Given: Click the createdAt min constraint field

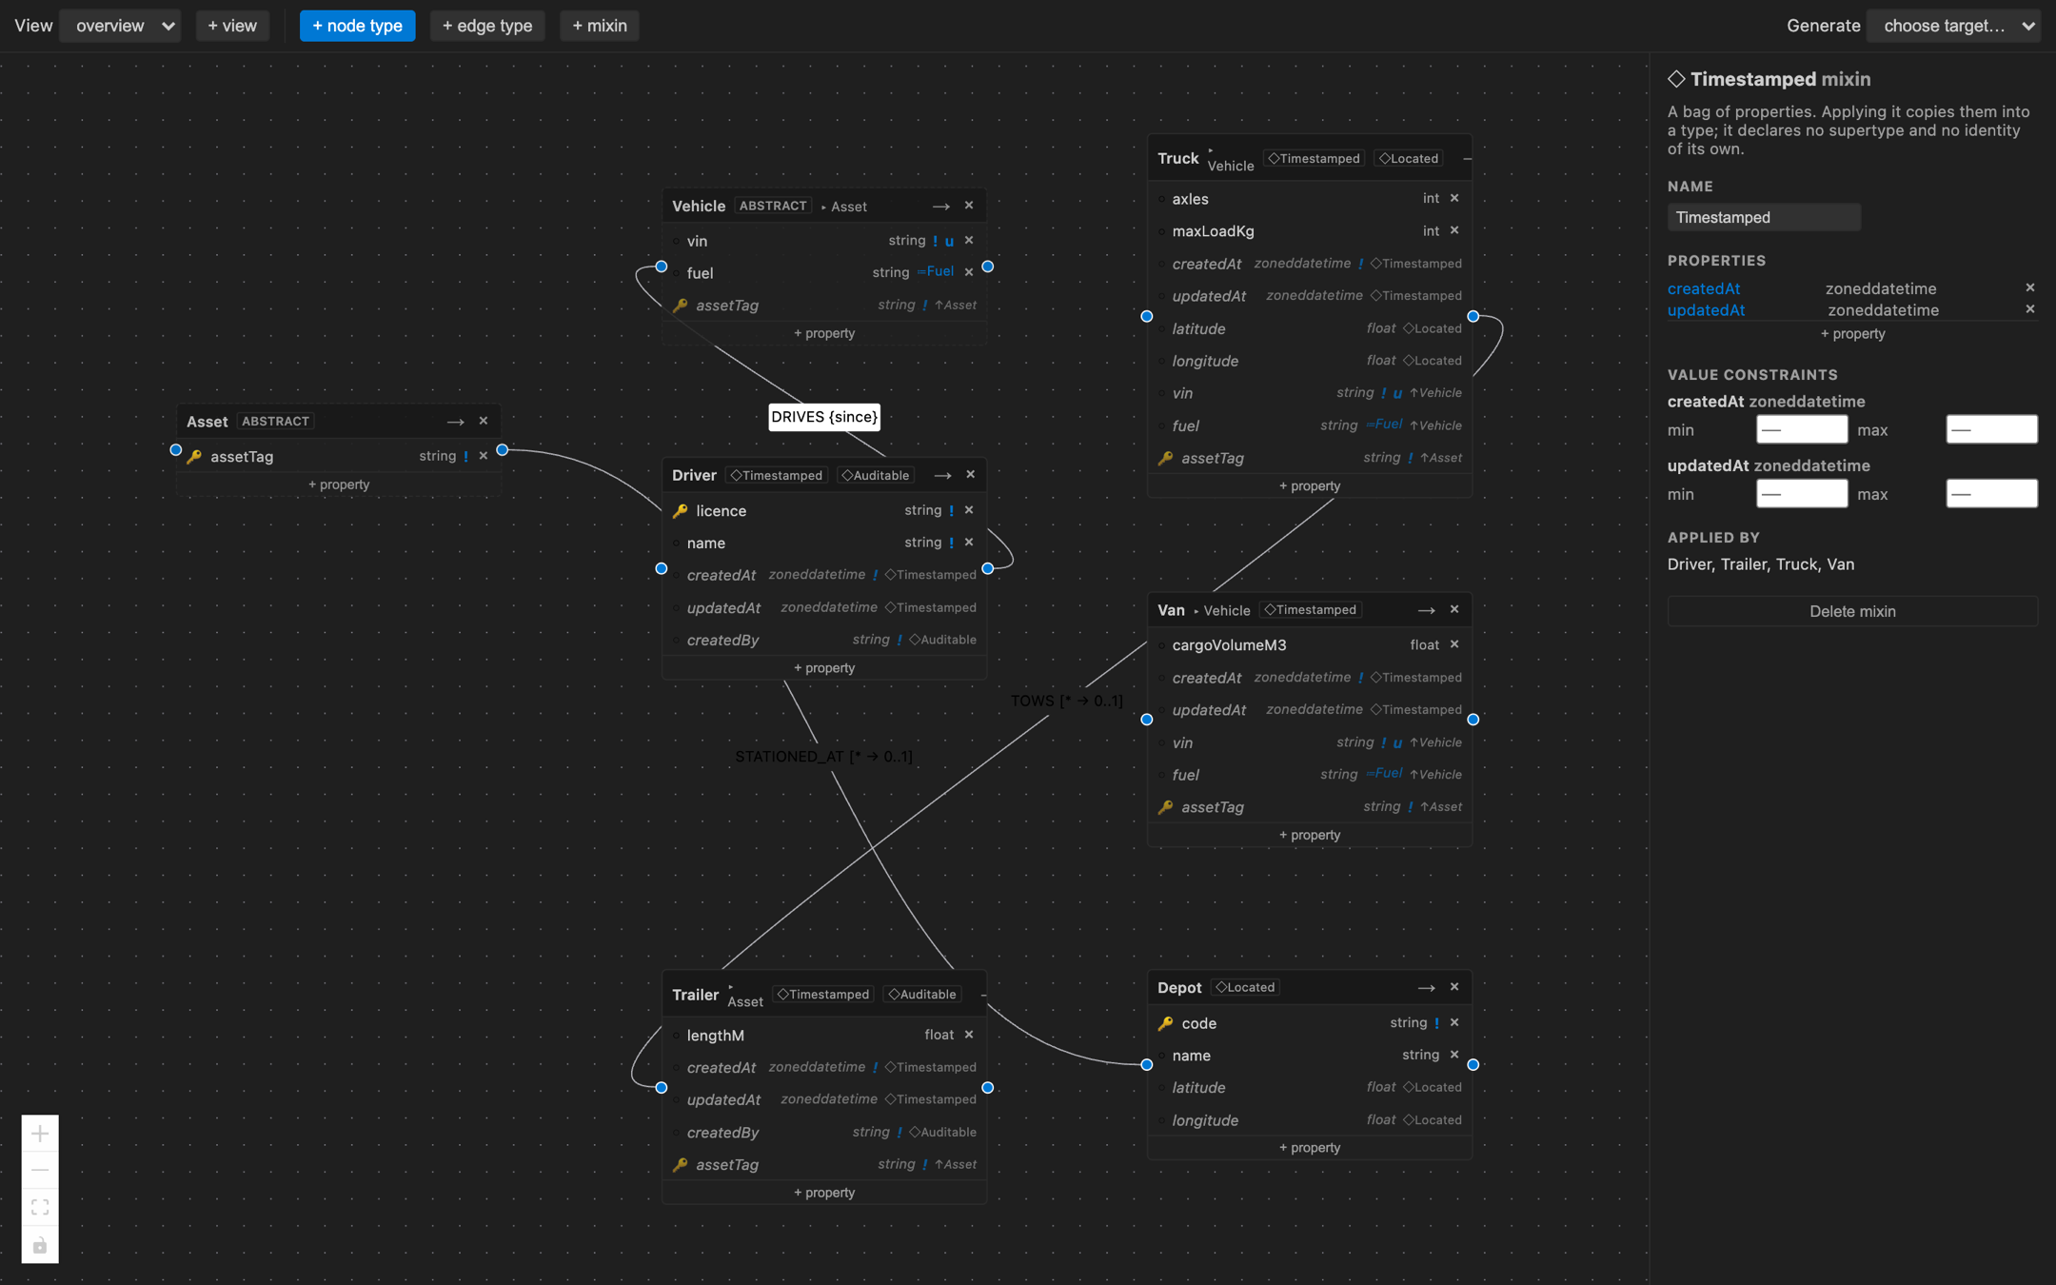Looking at the screenshot, I should (x=1802, y=429).
